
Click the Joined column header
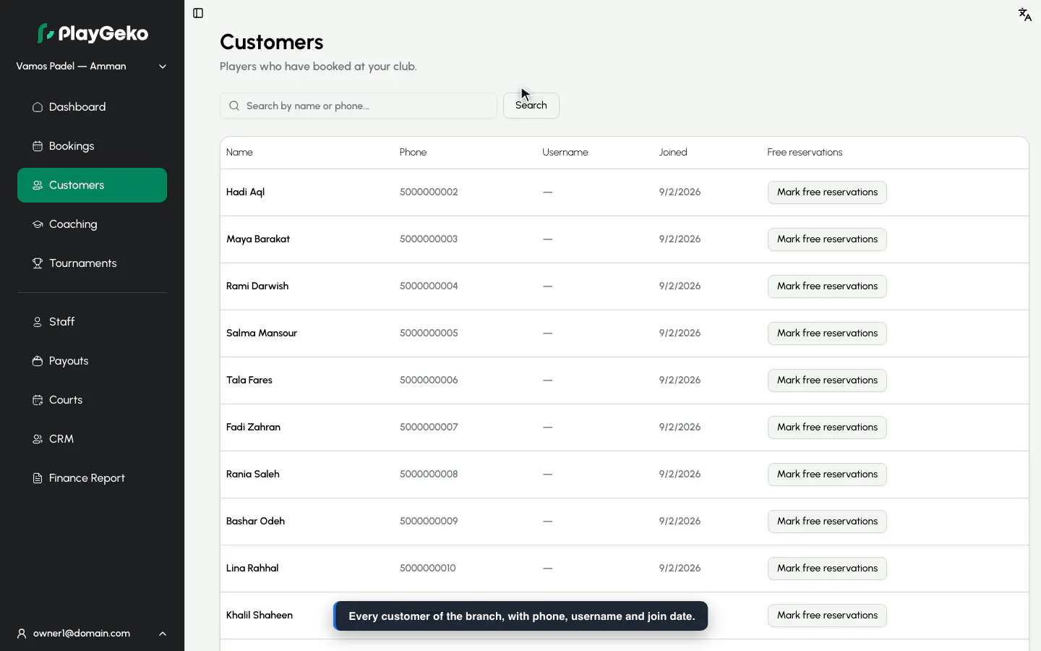(x=673, y=153)
